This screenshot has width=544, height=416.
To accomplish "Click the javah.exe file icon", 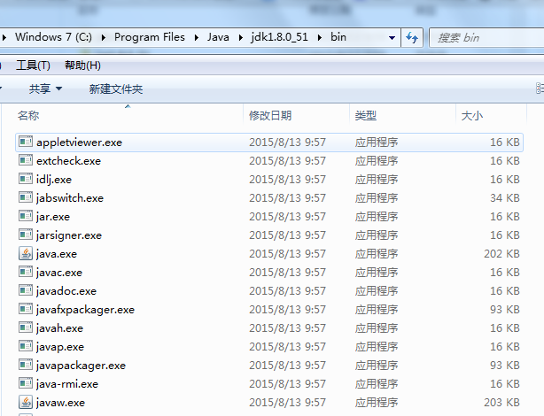I will coord(26,327).
